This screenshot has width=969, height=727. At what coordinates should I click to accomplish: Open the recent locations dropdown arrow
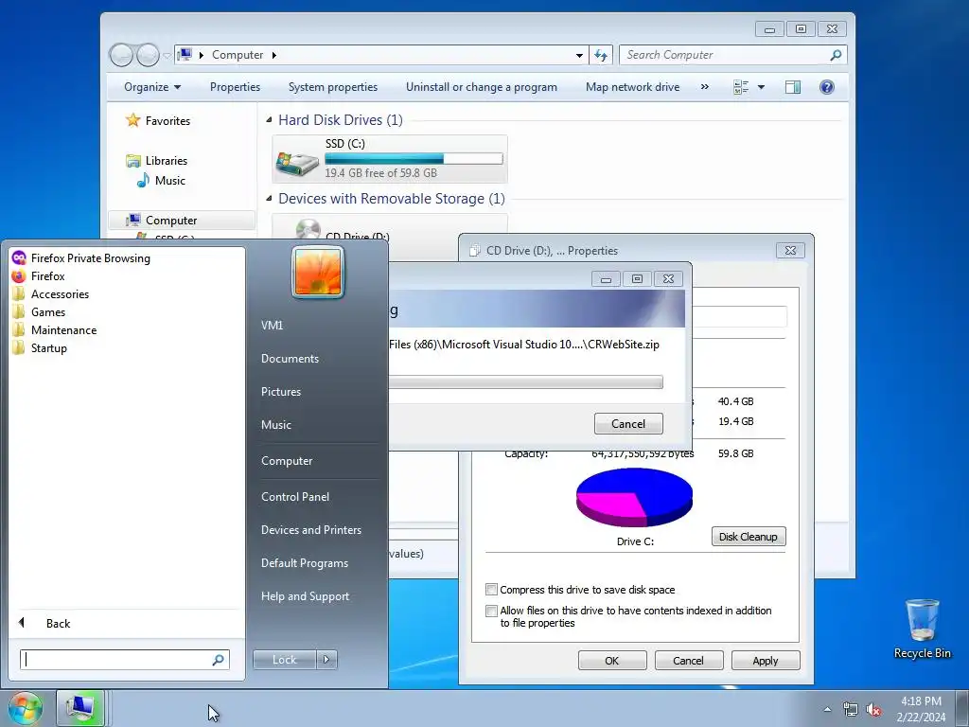[x=167, y=56]
